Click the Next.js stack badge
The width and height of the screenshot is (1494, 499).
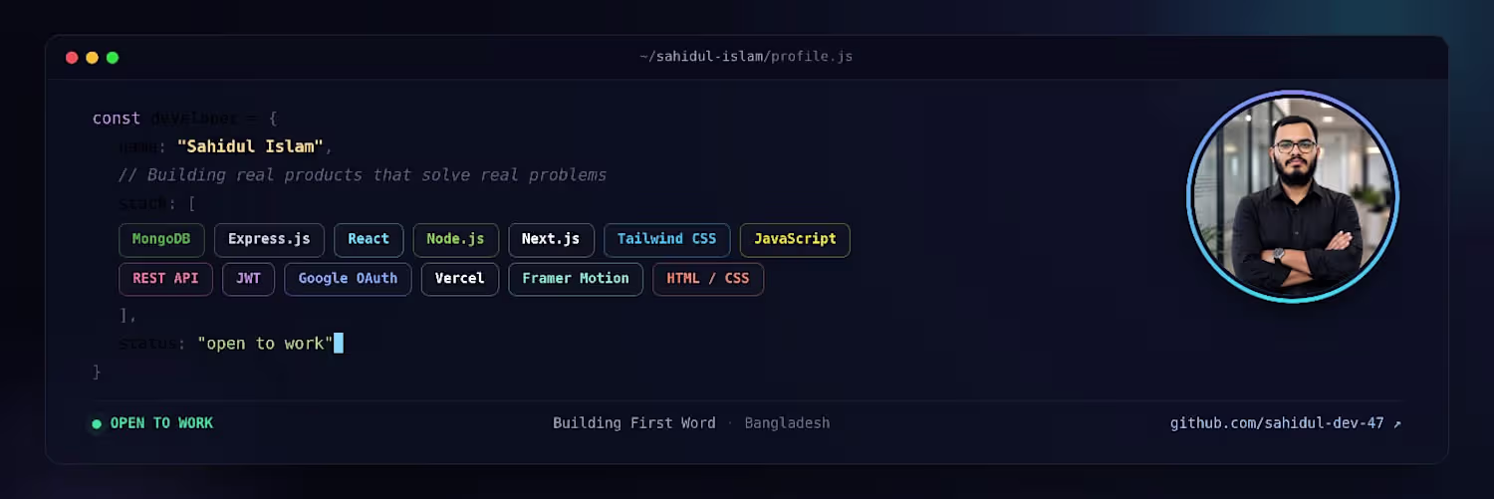pyautogui.click(x=551, y=240)
